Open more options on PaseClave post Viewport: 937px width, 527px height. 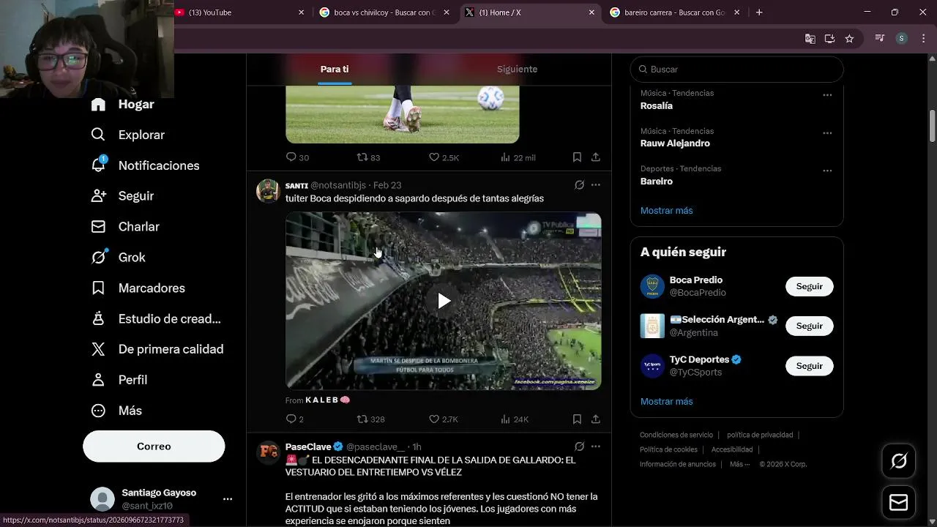(x=596, y=446)
